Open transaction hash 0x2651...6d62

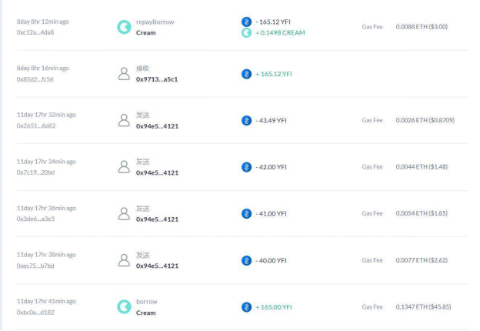(x=36, y=125)
